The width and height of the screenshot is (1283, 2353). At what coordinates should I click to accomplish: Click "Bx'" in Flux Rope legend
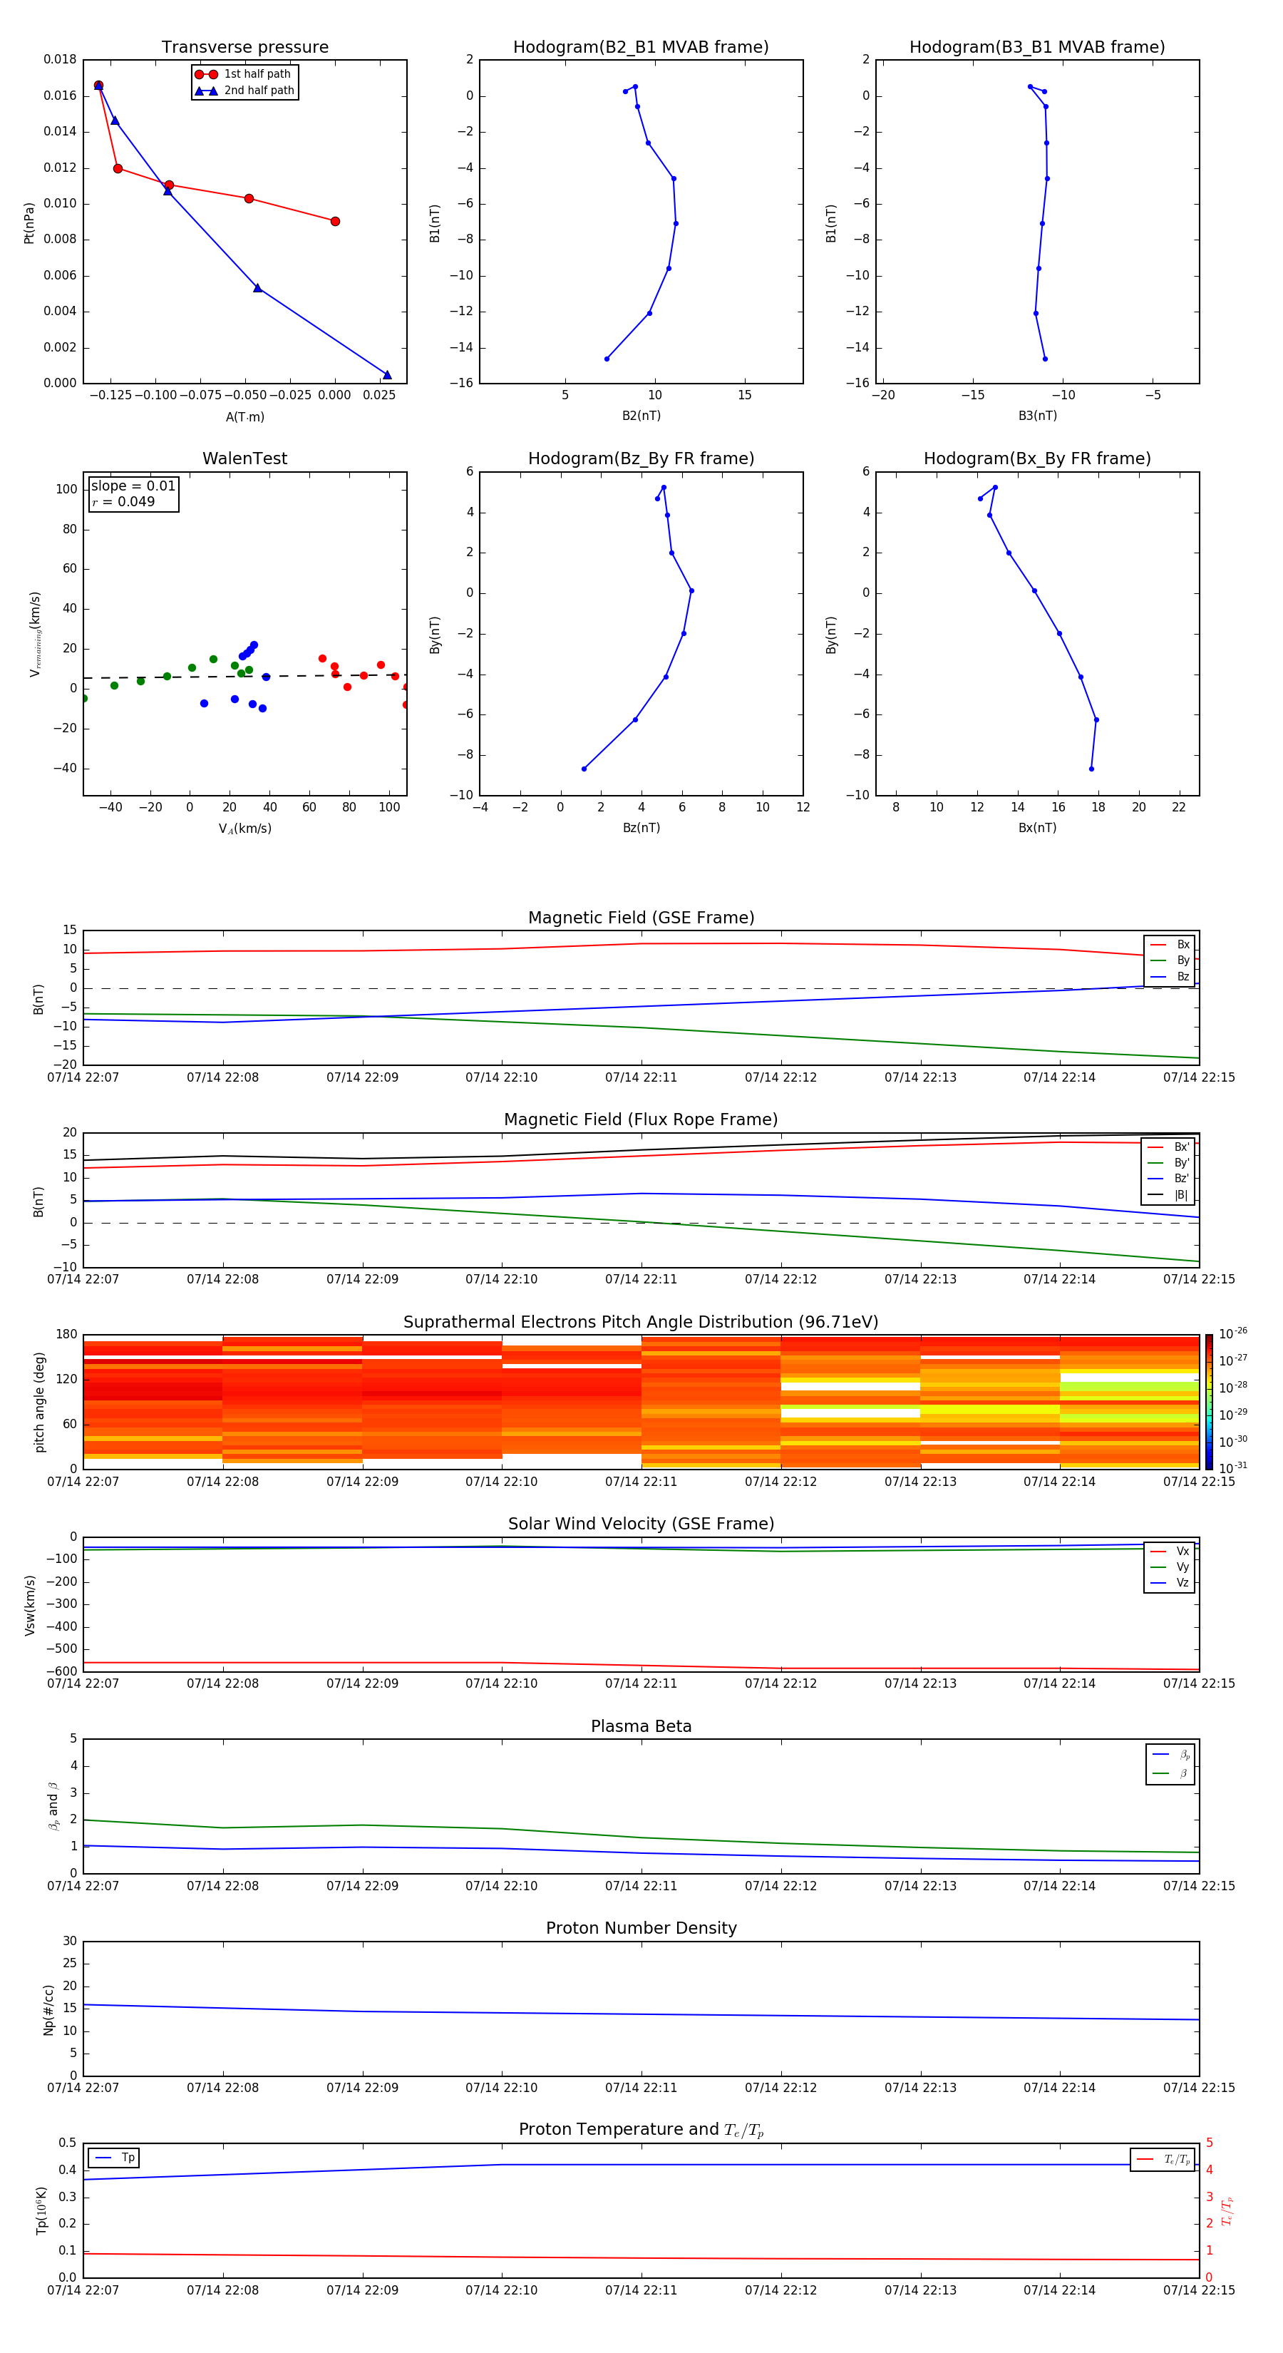(1182, 1147)
